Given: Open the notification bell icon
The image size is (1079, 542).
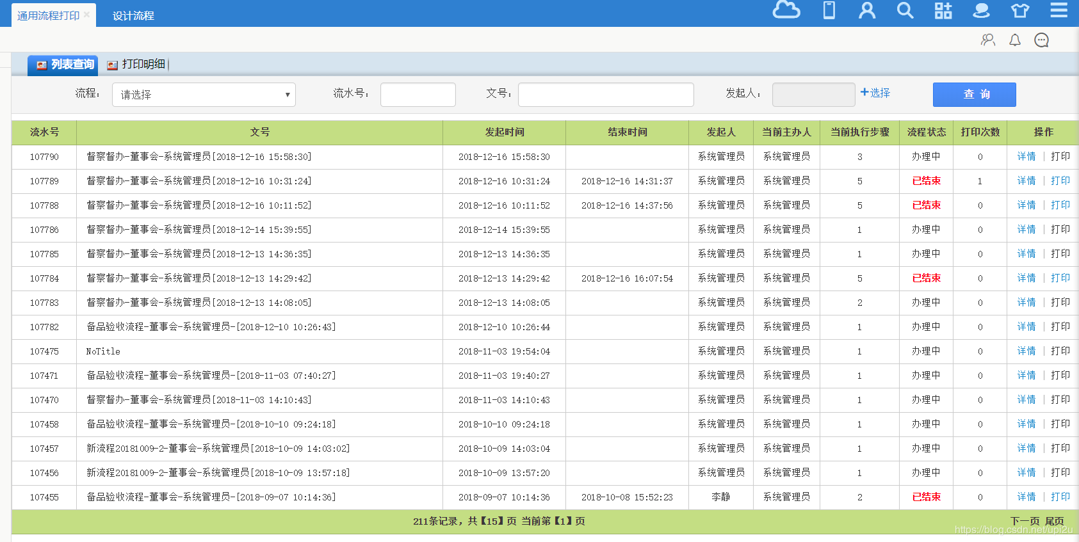Looking at the screenshot, I should point(1015,40).
